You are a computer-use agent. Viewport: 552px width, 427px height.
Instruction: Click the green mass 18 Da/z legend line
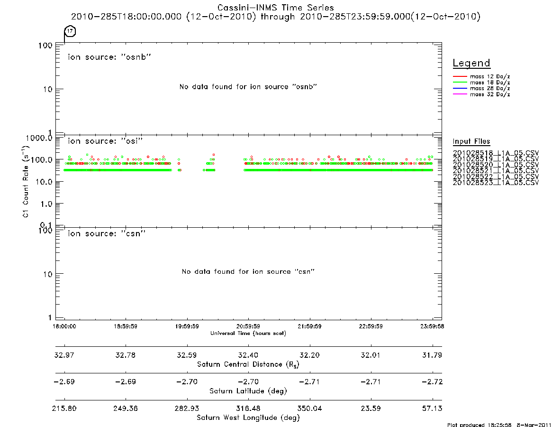460,83
